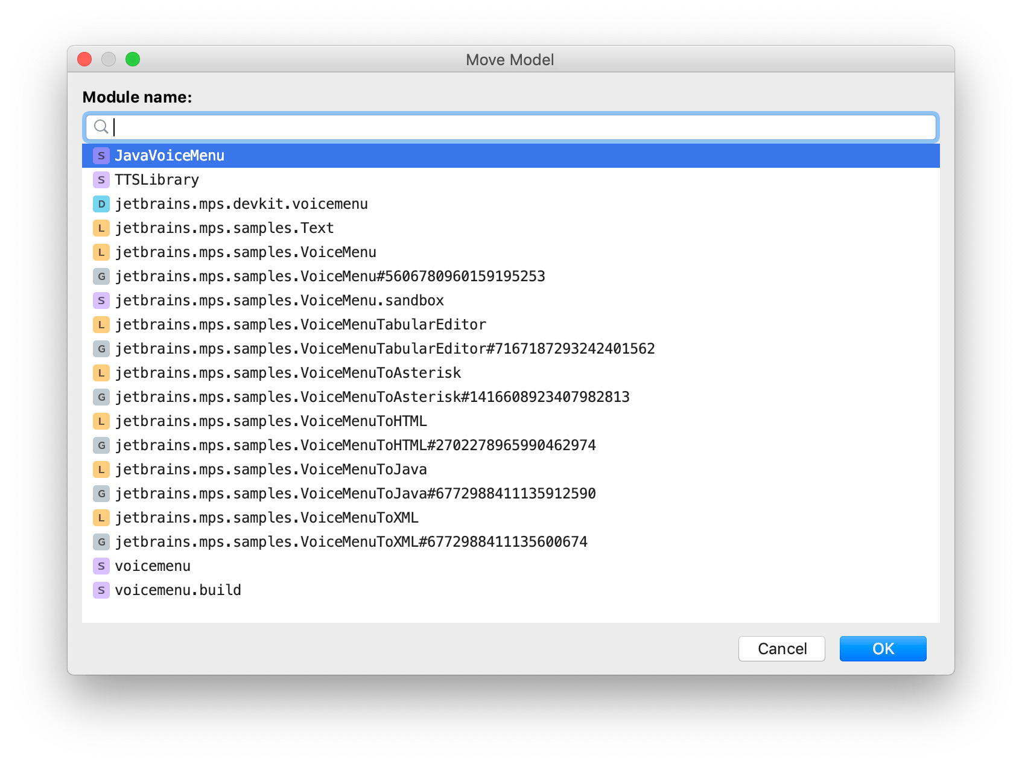Select the highlighted JavaVoiceMenu entry
Image resolution: width=1022 pixels, height=764 pixels.
[170, 155]
